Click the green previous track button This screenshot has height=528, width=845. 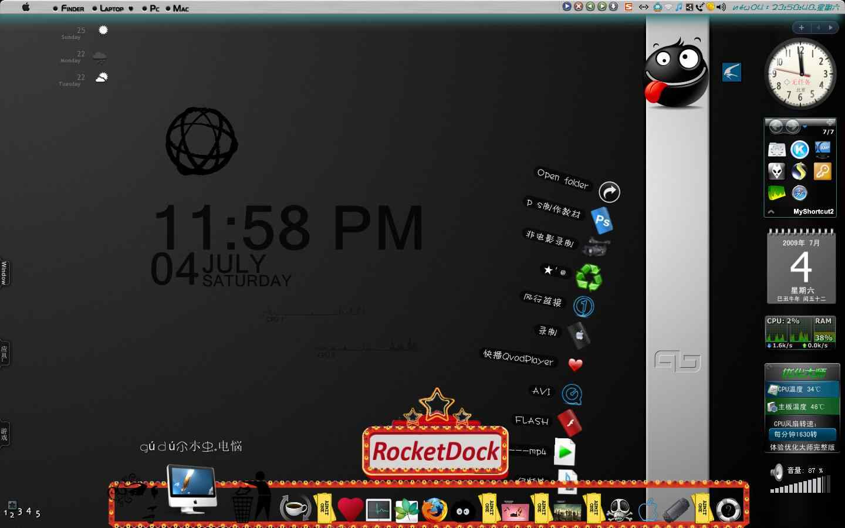590,6
